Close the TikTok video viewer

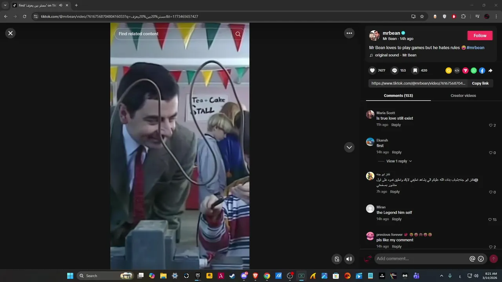[x=11, y=33]
